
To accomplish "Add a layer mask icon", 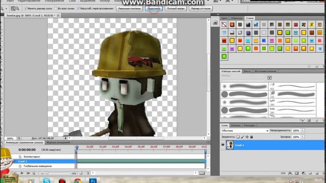I will pos(297,173).
